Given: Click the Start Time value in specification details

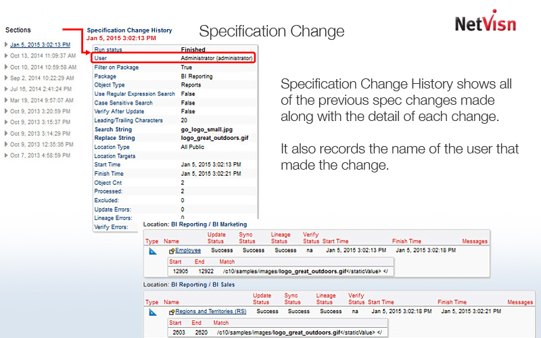Looking at the screenshot, I should [x=211, y=164].
